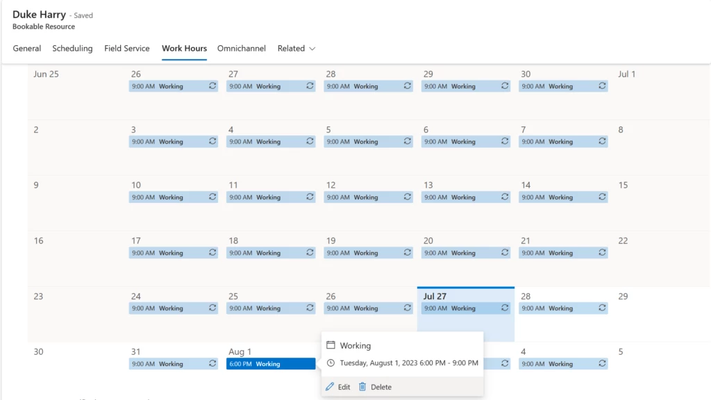The height and width of the screenshot is (400, 711).
Task: Open the Field Service tab
Action: click(x=127, y=49)
